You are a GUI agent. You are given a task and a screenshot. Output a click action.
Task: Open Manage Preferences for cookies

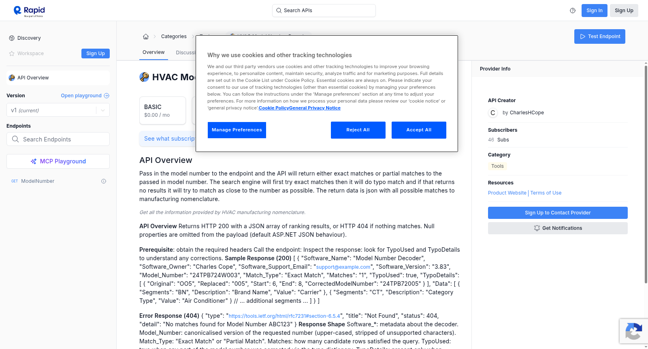pyautogui.click(x=237, y=130)
